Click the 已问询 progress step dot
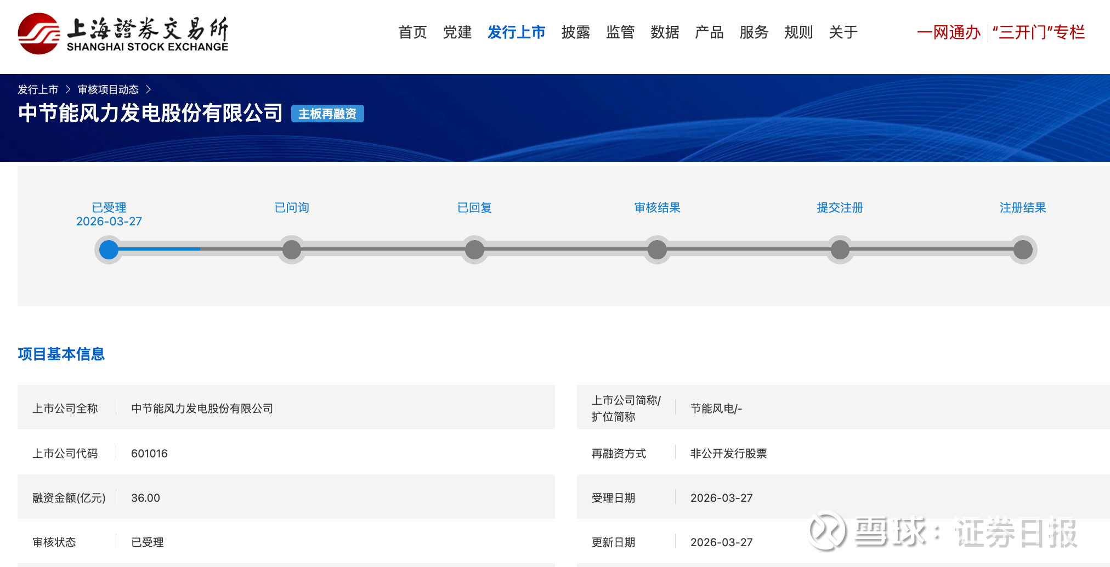Image resolution: width=1110 pixels, height=567 pixels. pos(292,250)
